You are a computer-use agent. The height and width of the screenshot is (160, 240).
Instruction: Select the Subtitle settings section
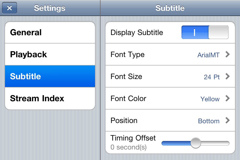pyautogui.click(x=50, y=76)
